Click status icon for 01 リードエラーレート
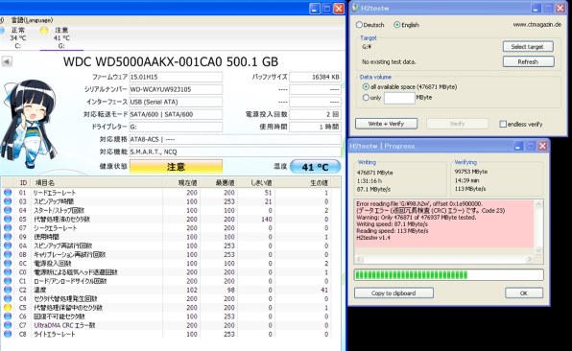This screenshot has width=572, height=351. point(8,193)
